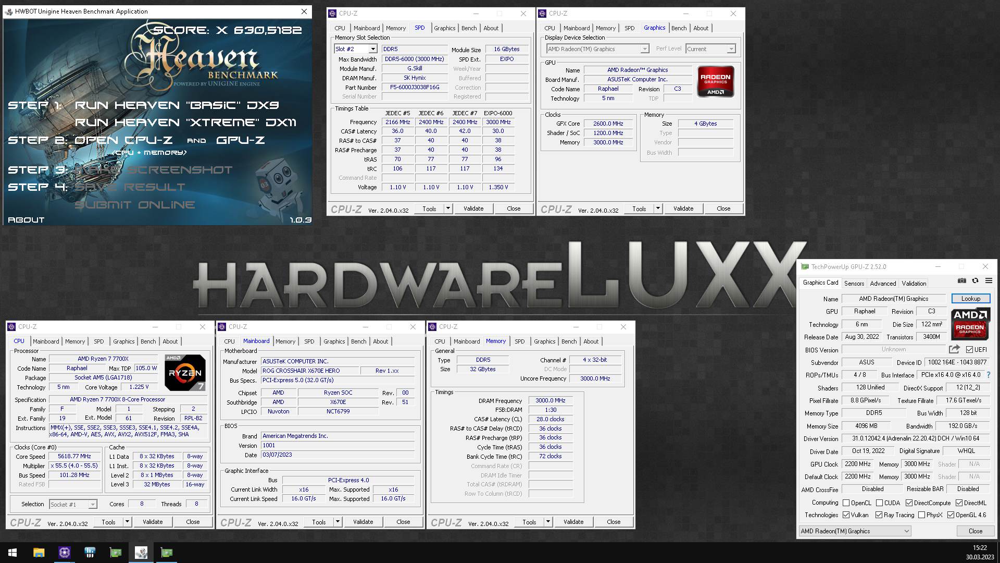
Task: Click the DRAM Frequency value 3000.0 MHz
Action: [x=551, y=400]
